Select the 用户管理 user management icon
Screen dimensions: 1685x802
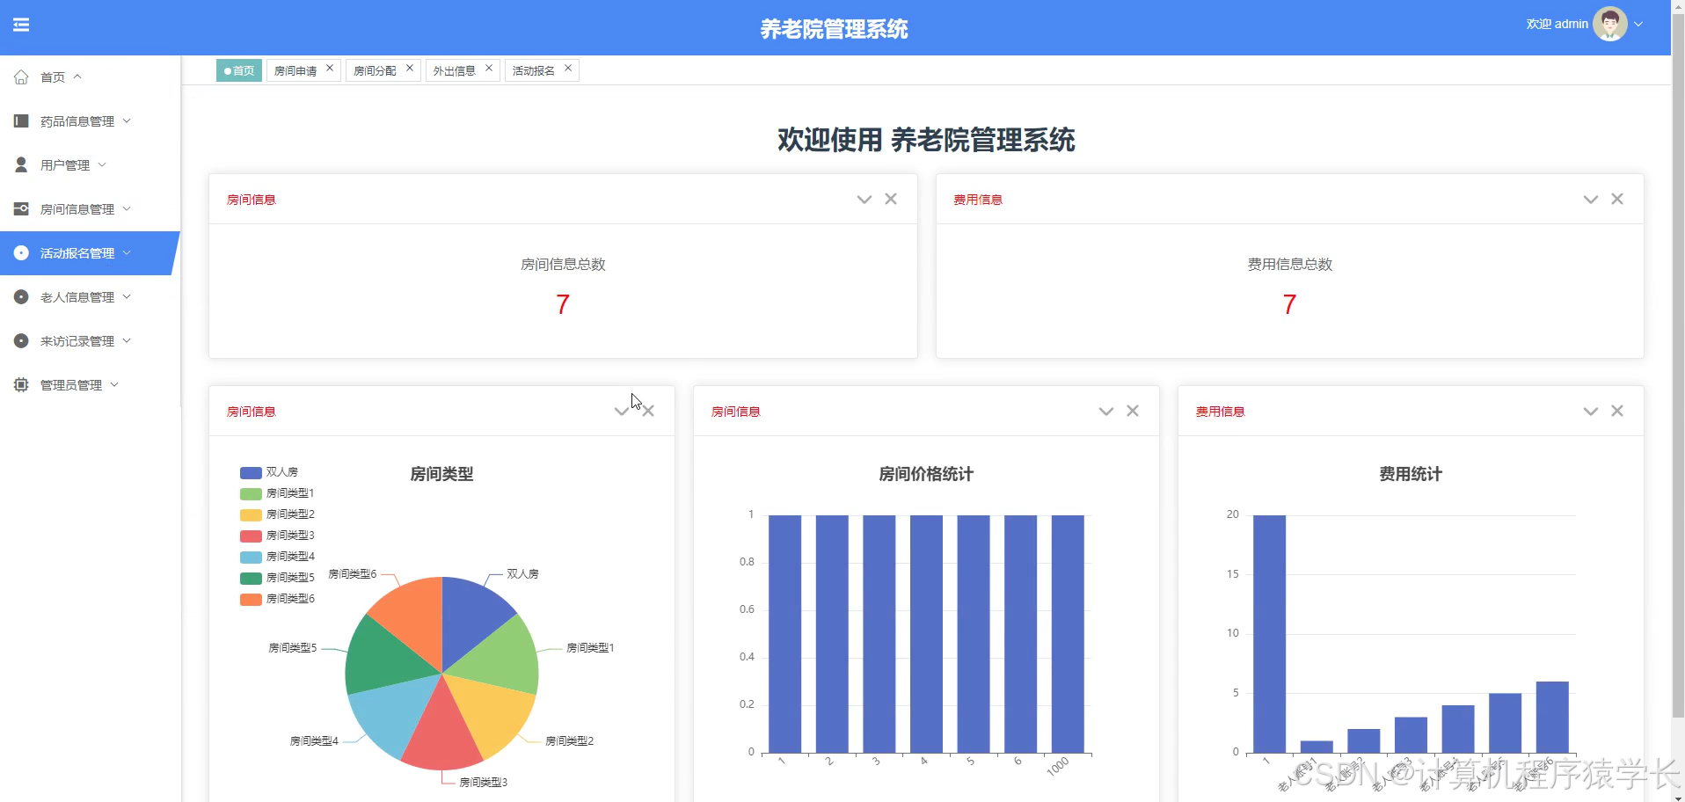pos(21,164)
